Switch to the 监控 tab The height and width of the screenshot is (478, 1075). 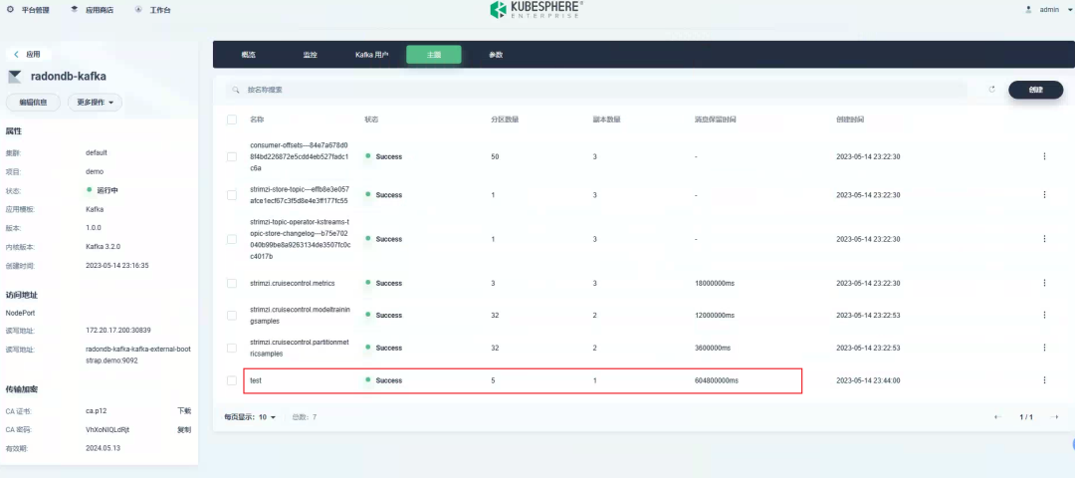click(310, 55)
